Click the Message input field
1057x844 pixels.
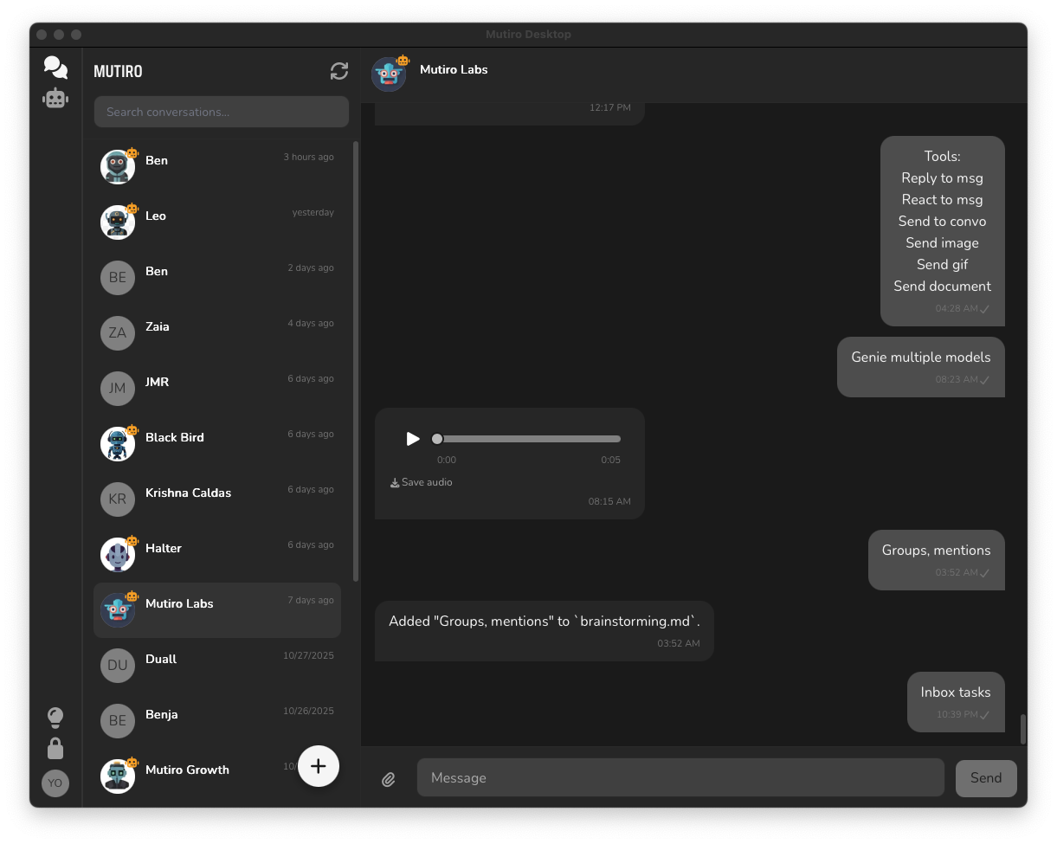(x=680, y=778)
